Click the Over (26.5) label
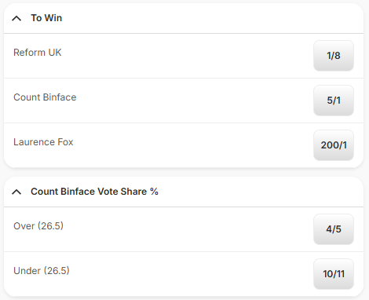The image size is (369, 300). click(38, 226)
